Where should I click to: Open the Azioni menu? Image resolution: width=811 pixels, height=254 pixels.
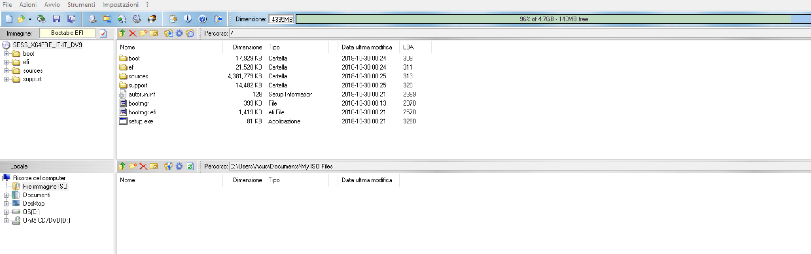click(x=28, y=5)
